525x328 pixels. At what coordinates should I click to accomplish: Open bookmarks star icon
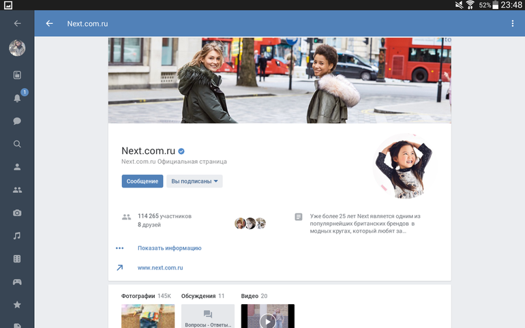17,305
